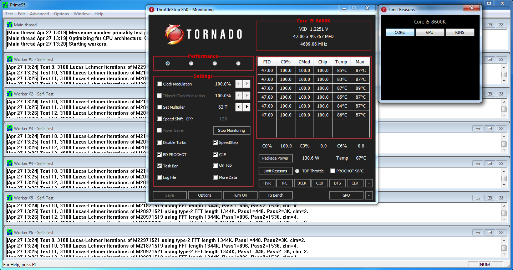This screenshot has height=270, width=513.
Task: Click the Worker #4 - Self-Test window icon
Action: (x=10, y=163)
